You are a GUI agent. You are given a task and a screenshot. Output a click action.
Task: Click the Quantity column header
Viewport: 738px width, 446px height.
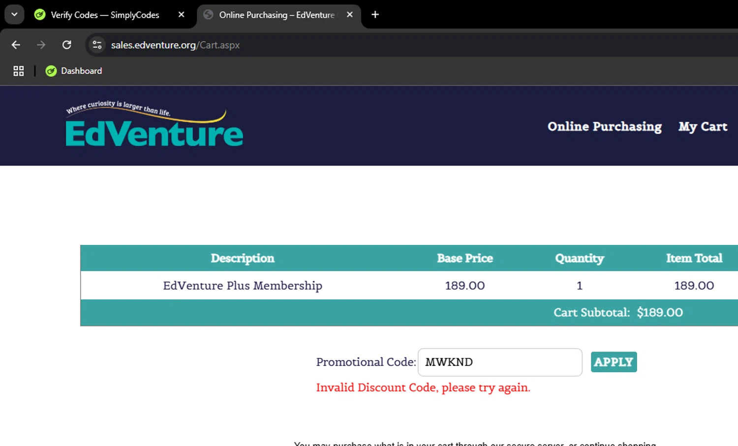tap(580, 258)
